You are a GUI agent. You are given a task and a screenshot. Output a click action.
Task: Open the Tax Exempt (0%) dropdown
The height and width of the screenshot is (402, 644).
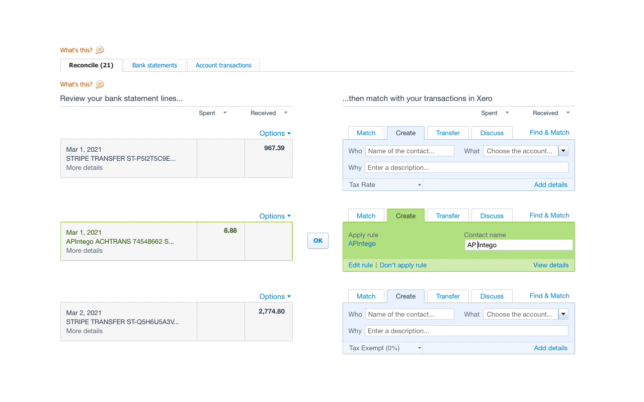[384, 348]
